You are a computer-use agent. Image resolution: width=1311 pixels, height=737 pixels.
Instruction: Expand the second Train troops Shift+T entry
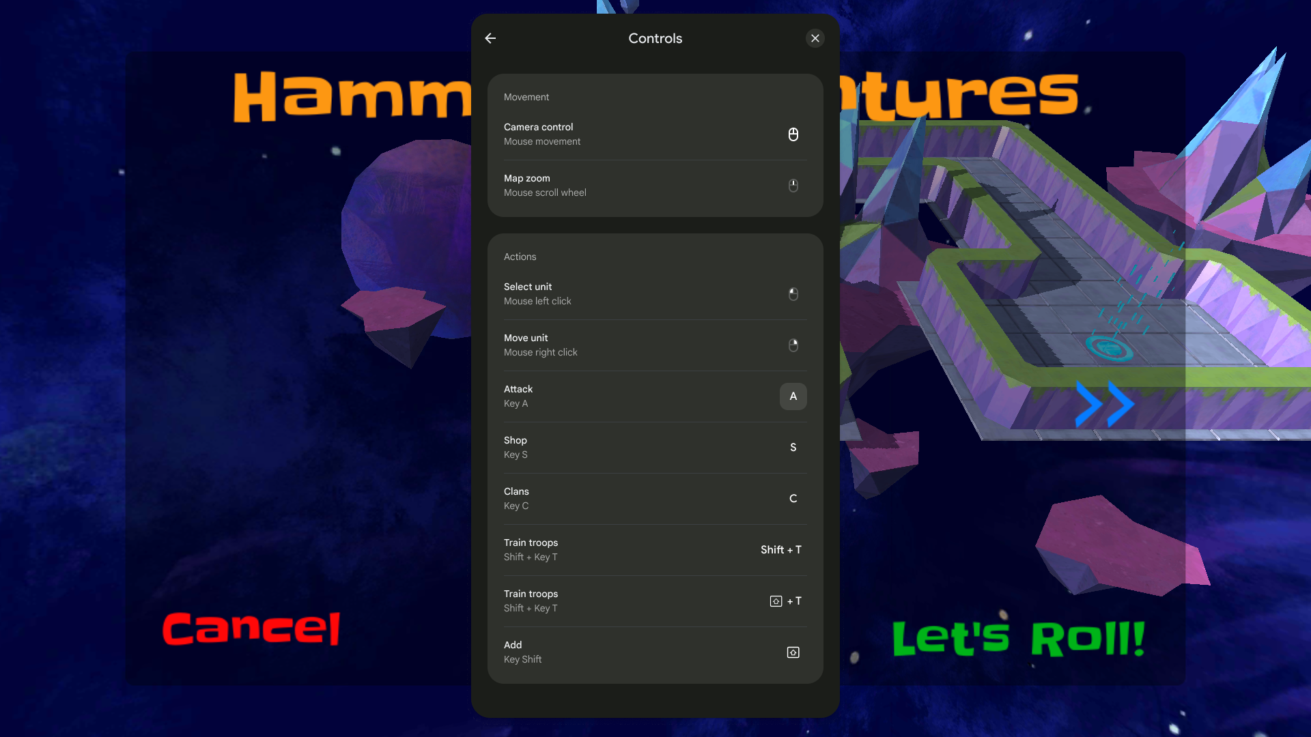click(x=655, y=601)
